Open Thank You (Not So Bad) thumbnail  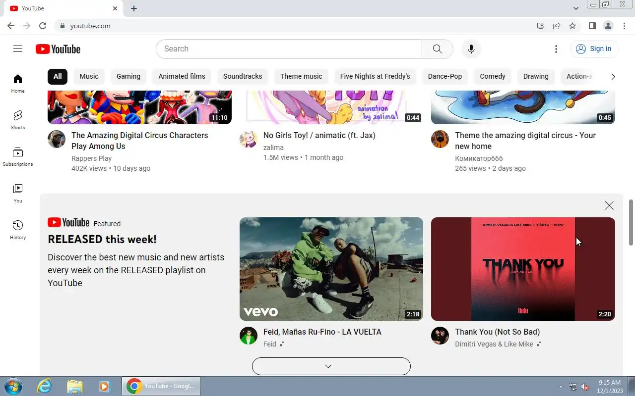(x=523, y=269)
